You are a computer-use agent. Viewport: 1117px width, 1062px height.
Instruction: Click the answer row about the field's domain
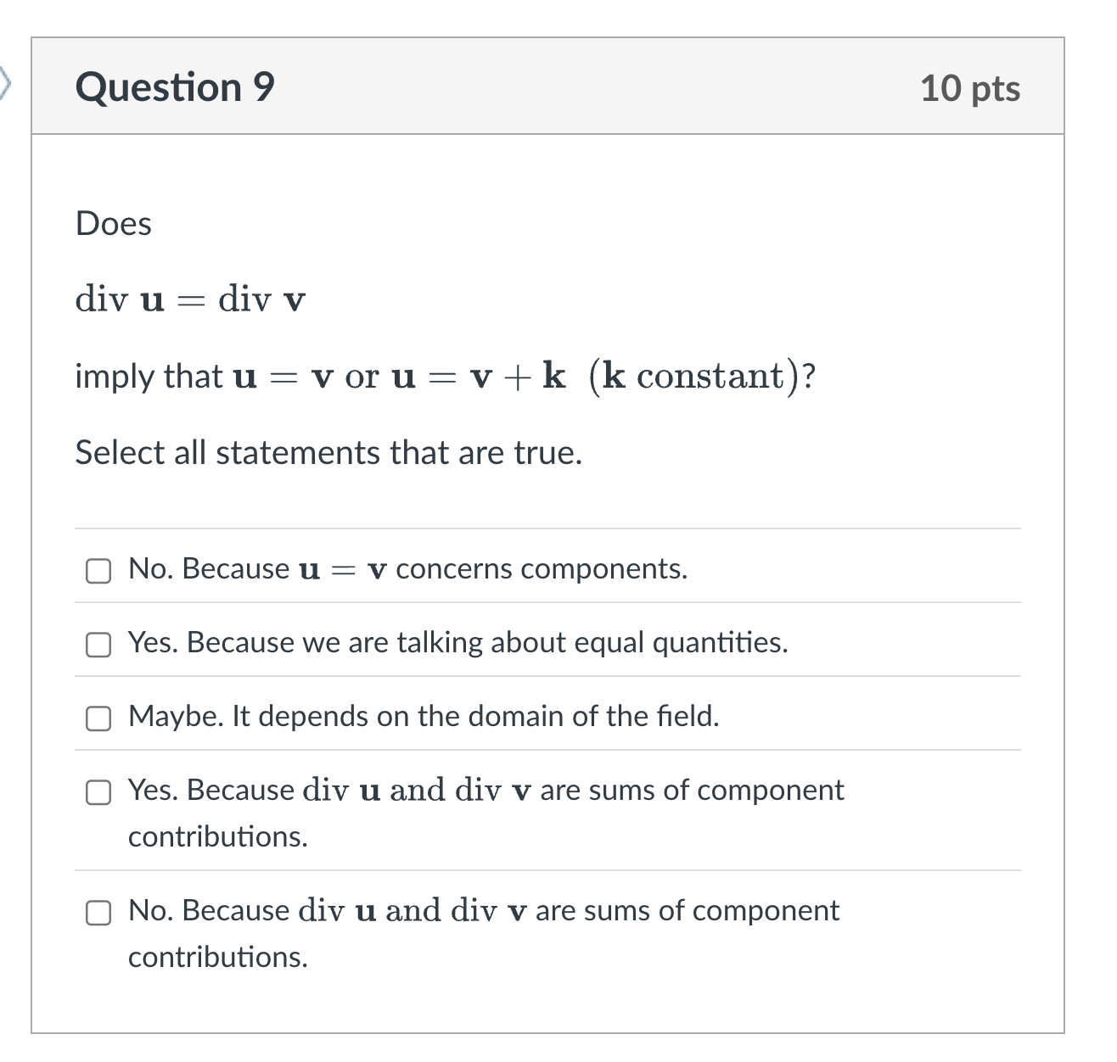423,717
